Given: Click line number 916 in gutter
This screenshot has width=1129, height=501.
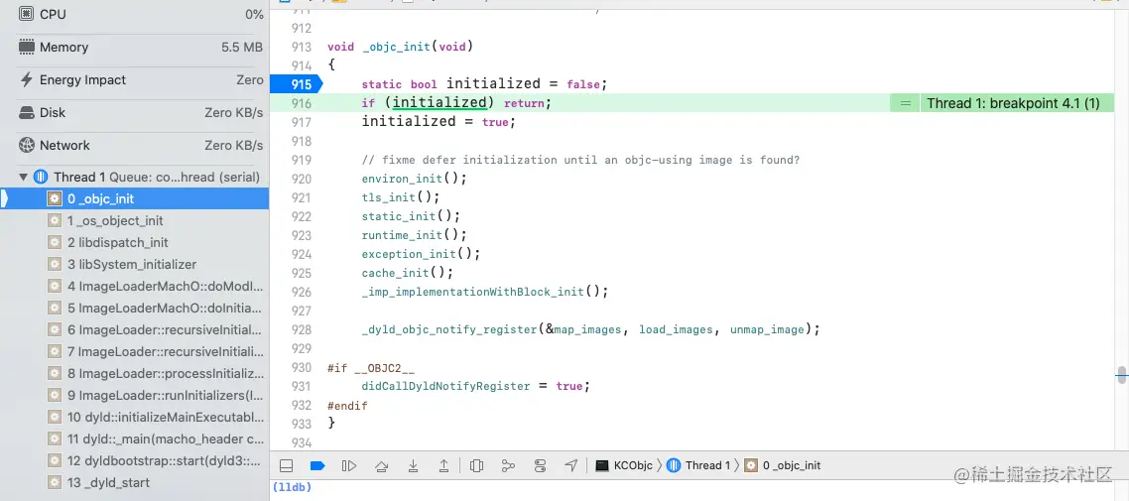Looking at the screenshot, I should point(302,103).
